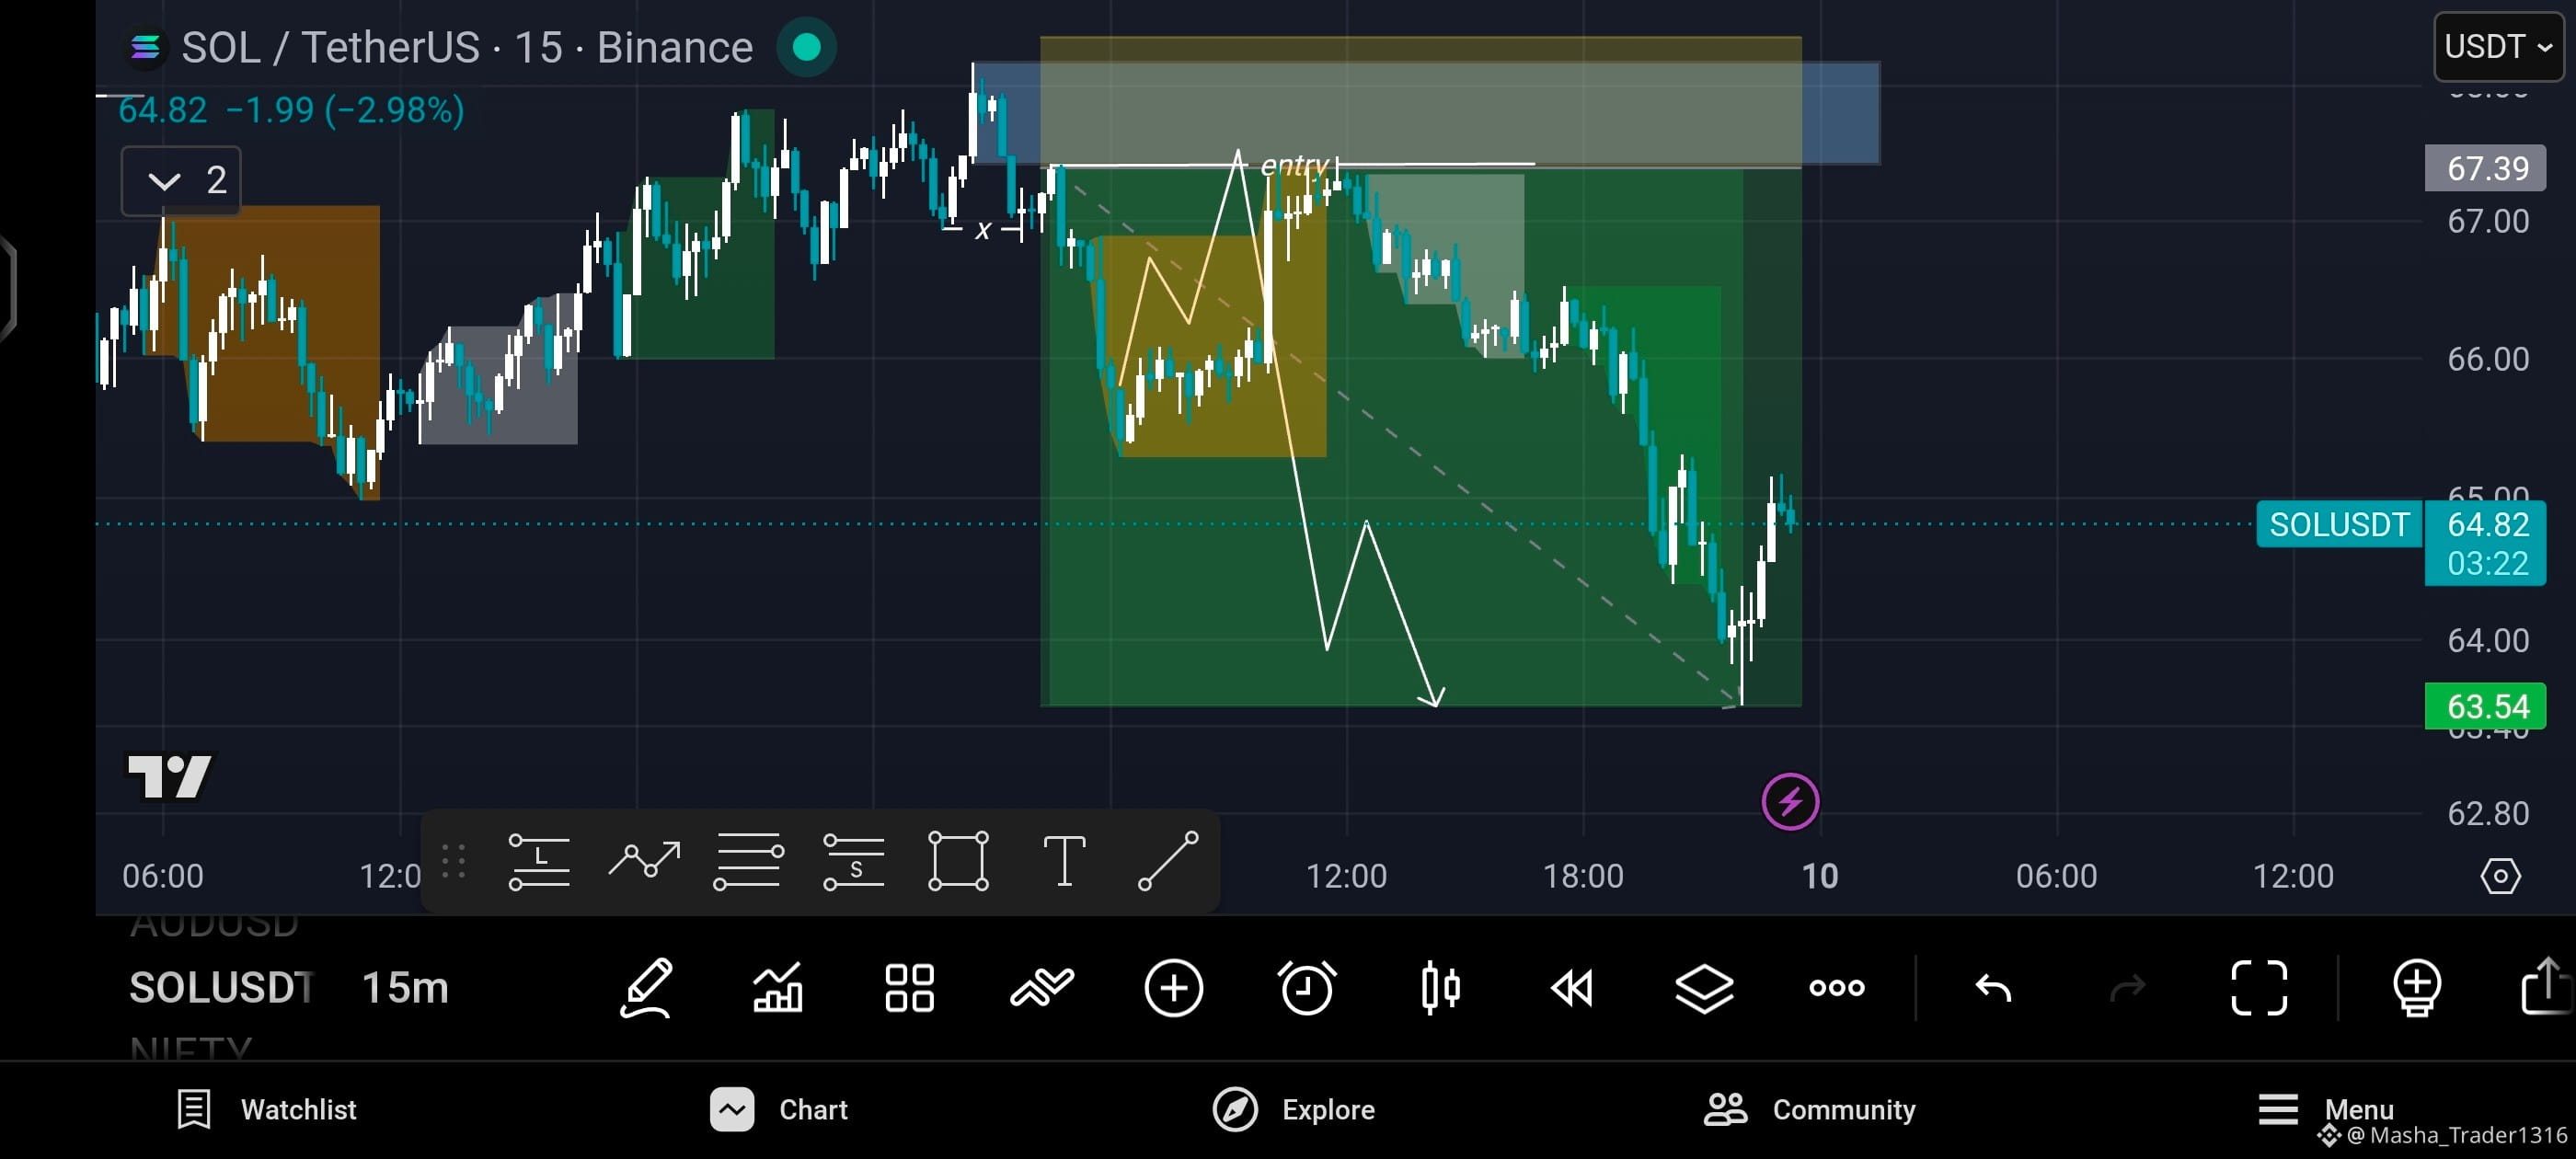Select the horizontal lines drawing tool
2576x1159 pixels.
click(749, 861)
